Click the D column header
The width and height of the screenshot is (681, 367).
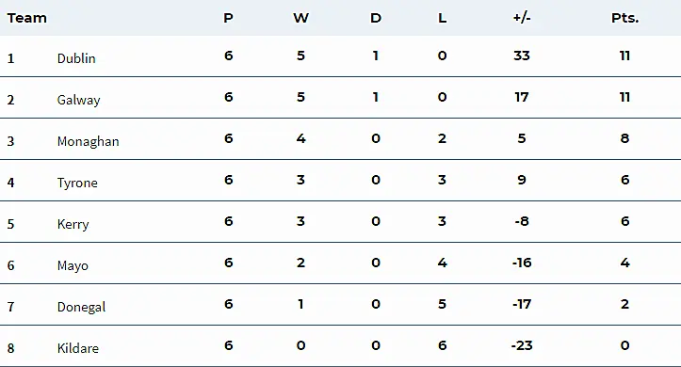point(376,18)
